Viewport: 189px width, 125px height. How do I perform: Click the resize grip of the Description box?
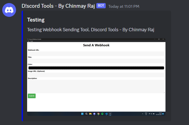coord(164,93)
